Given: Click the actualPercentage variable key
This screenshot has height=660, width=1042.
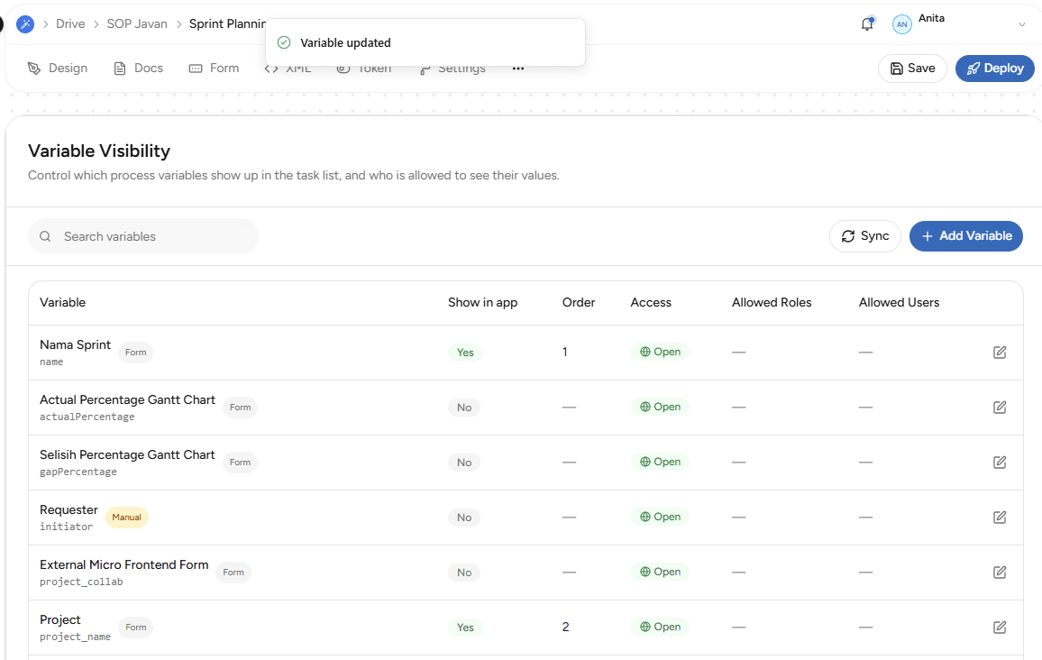Looking at the screenshot, I should pyautogui.click(x=87, y=417).
